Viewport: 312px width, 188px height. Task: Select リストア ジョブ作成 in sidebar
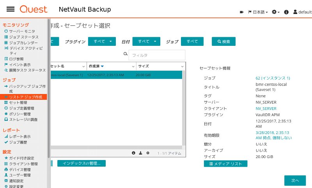23,97
